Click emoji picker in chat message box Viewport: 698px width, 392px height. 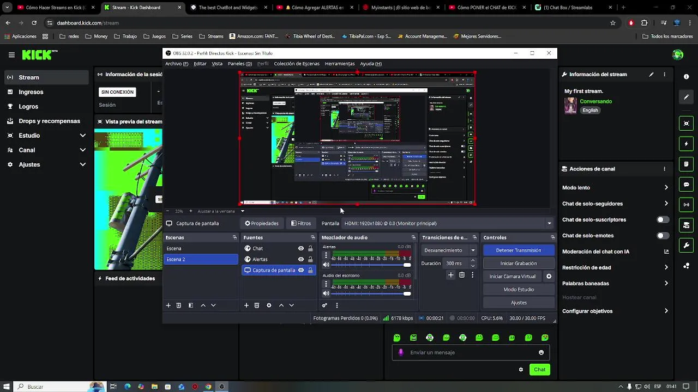tap(541, 353)
